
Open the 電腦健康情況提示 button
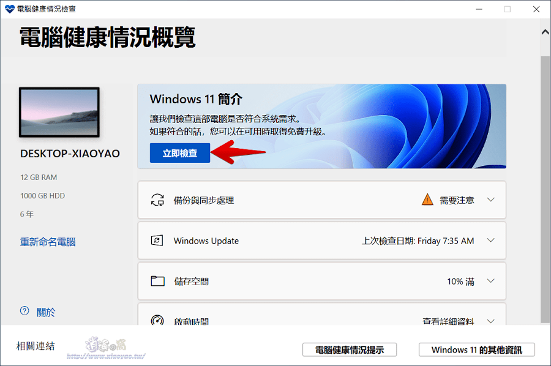click(350, 350)
